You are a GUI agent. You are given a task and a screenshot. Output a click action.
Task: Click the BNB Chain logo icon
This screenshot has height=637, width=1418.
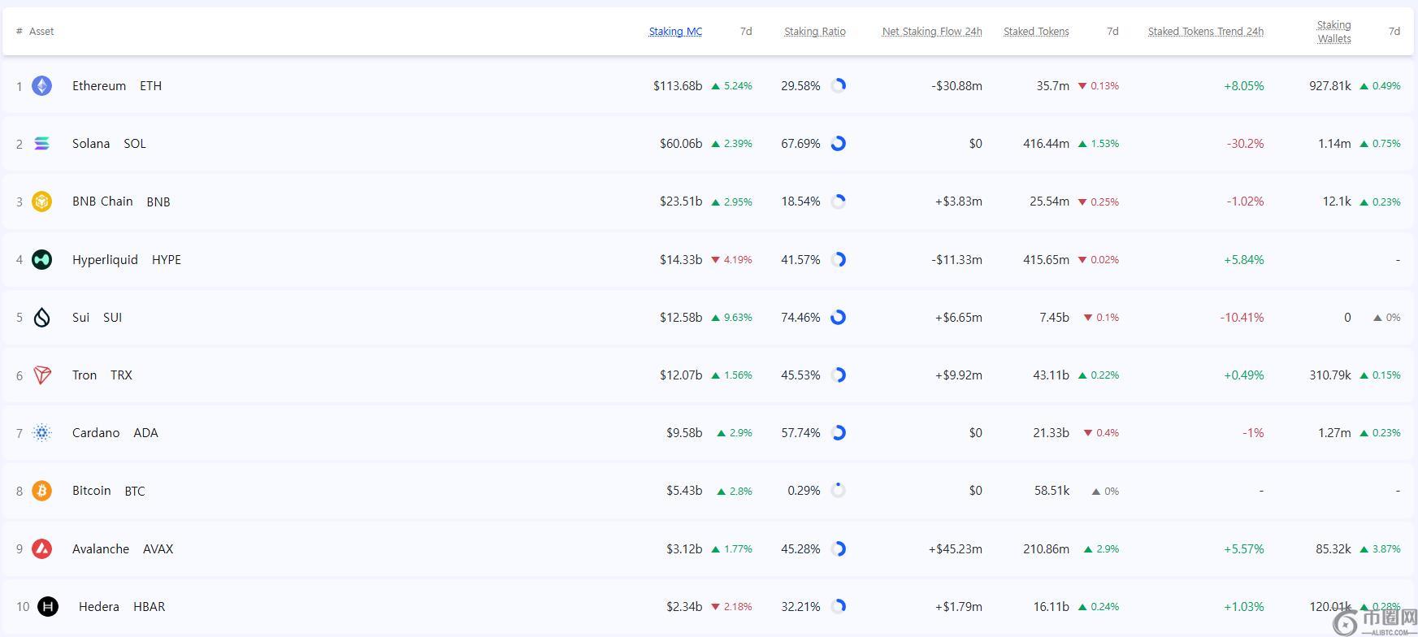pyautogui.click(x=41, y=201)
